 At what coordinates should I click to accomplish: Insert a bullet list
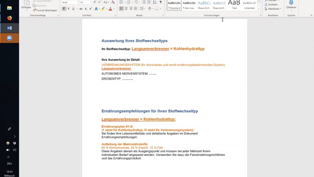coord(121,2)
